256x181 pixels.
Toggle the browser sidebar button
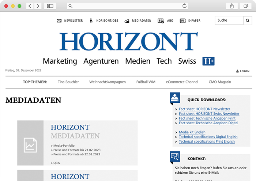tap(50, 6)
